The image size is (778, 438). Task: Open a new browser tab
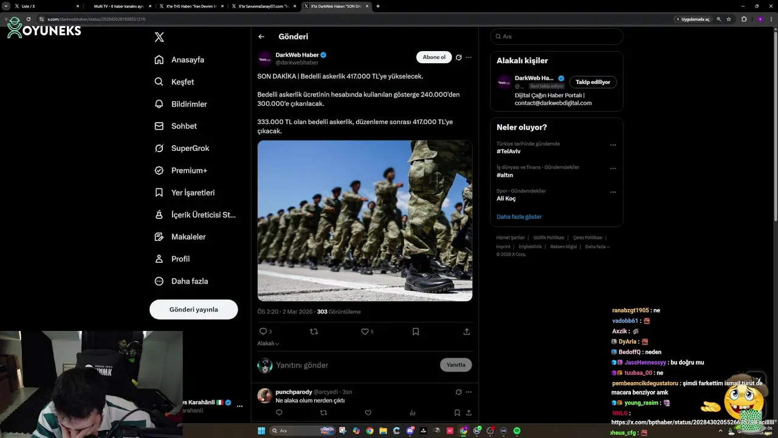(378, 6)
